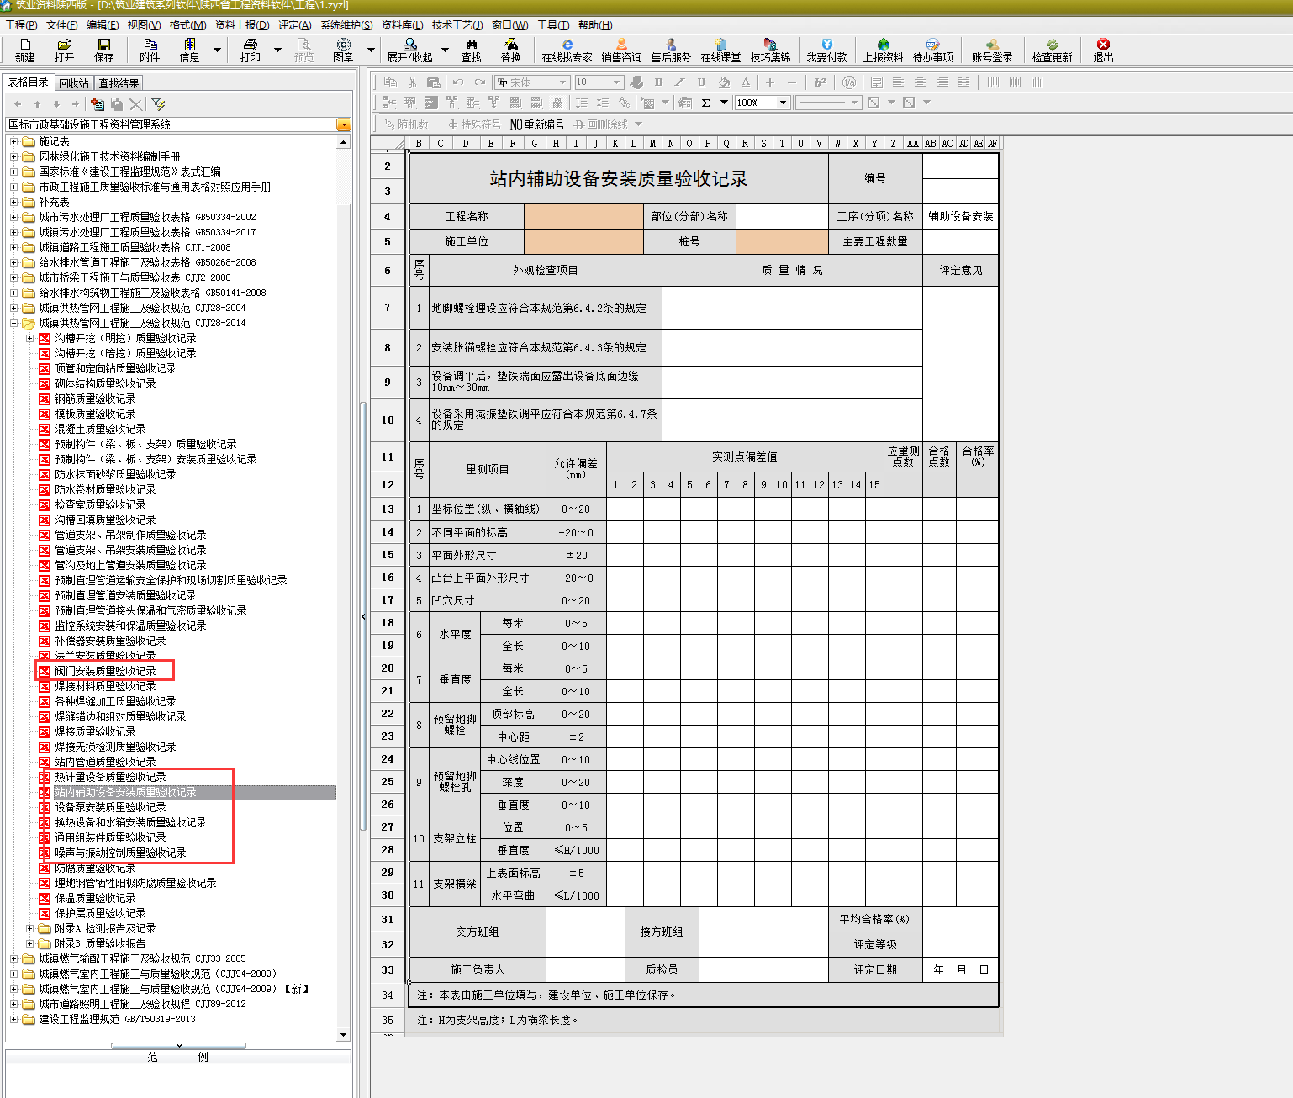Click the Σ sum icon

(705, 103)
